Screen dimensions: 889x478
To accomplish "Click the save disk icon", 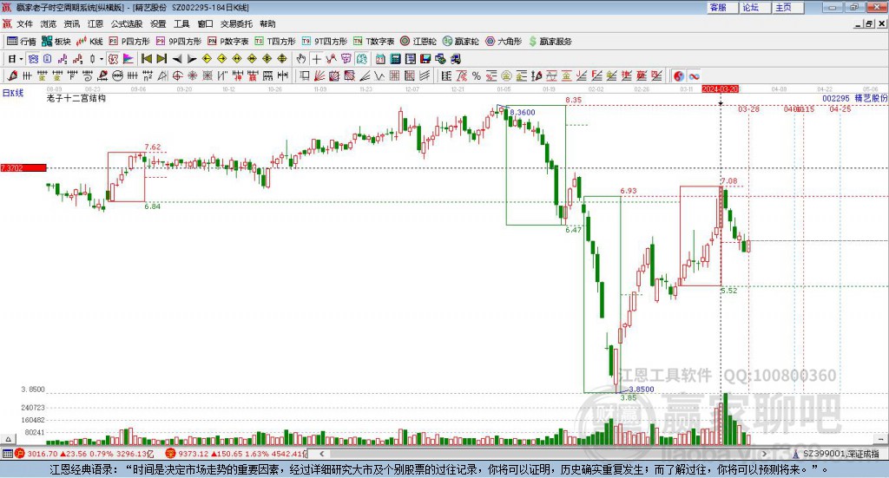I will coord(425,59).
